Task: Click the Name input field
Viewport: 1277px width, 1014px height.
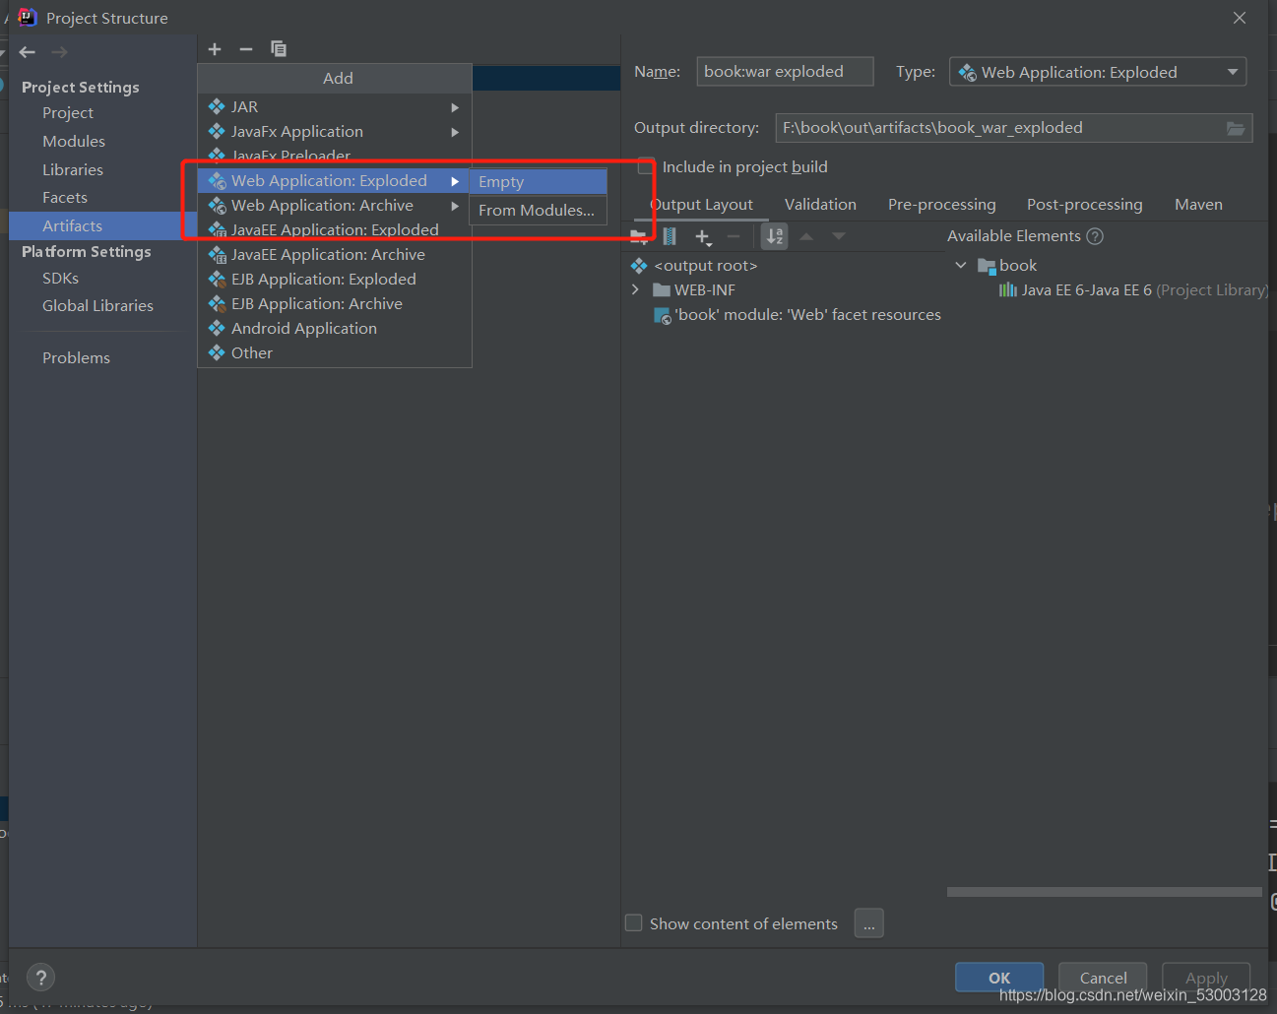Action: (x=785, y=71)
